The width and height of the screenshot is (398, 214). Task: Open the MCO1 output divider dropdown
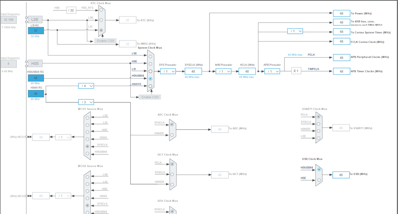click(x=63, y=137)
